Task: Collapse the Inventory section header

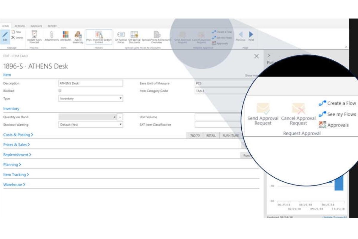Action: [x=11, y=109]
